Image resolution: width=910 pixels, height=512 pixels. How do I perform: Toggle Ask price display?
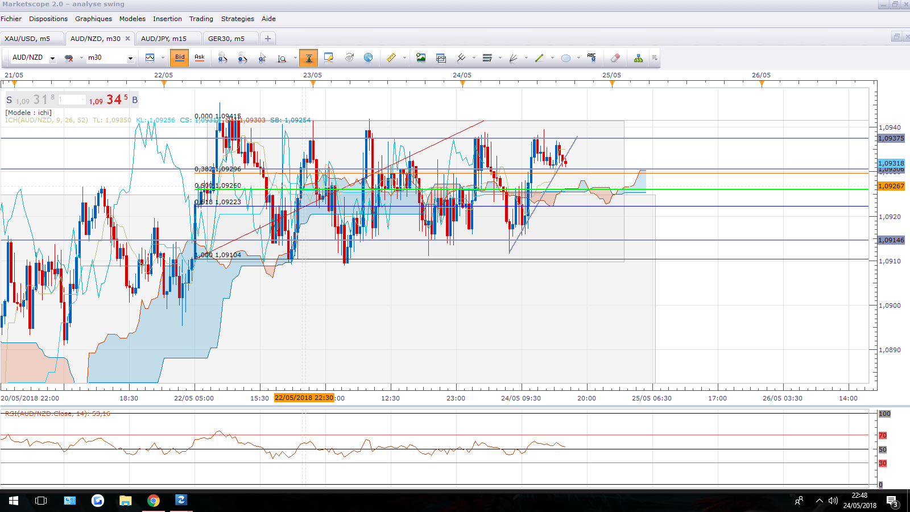[x=200, y=57]
